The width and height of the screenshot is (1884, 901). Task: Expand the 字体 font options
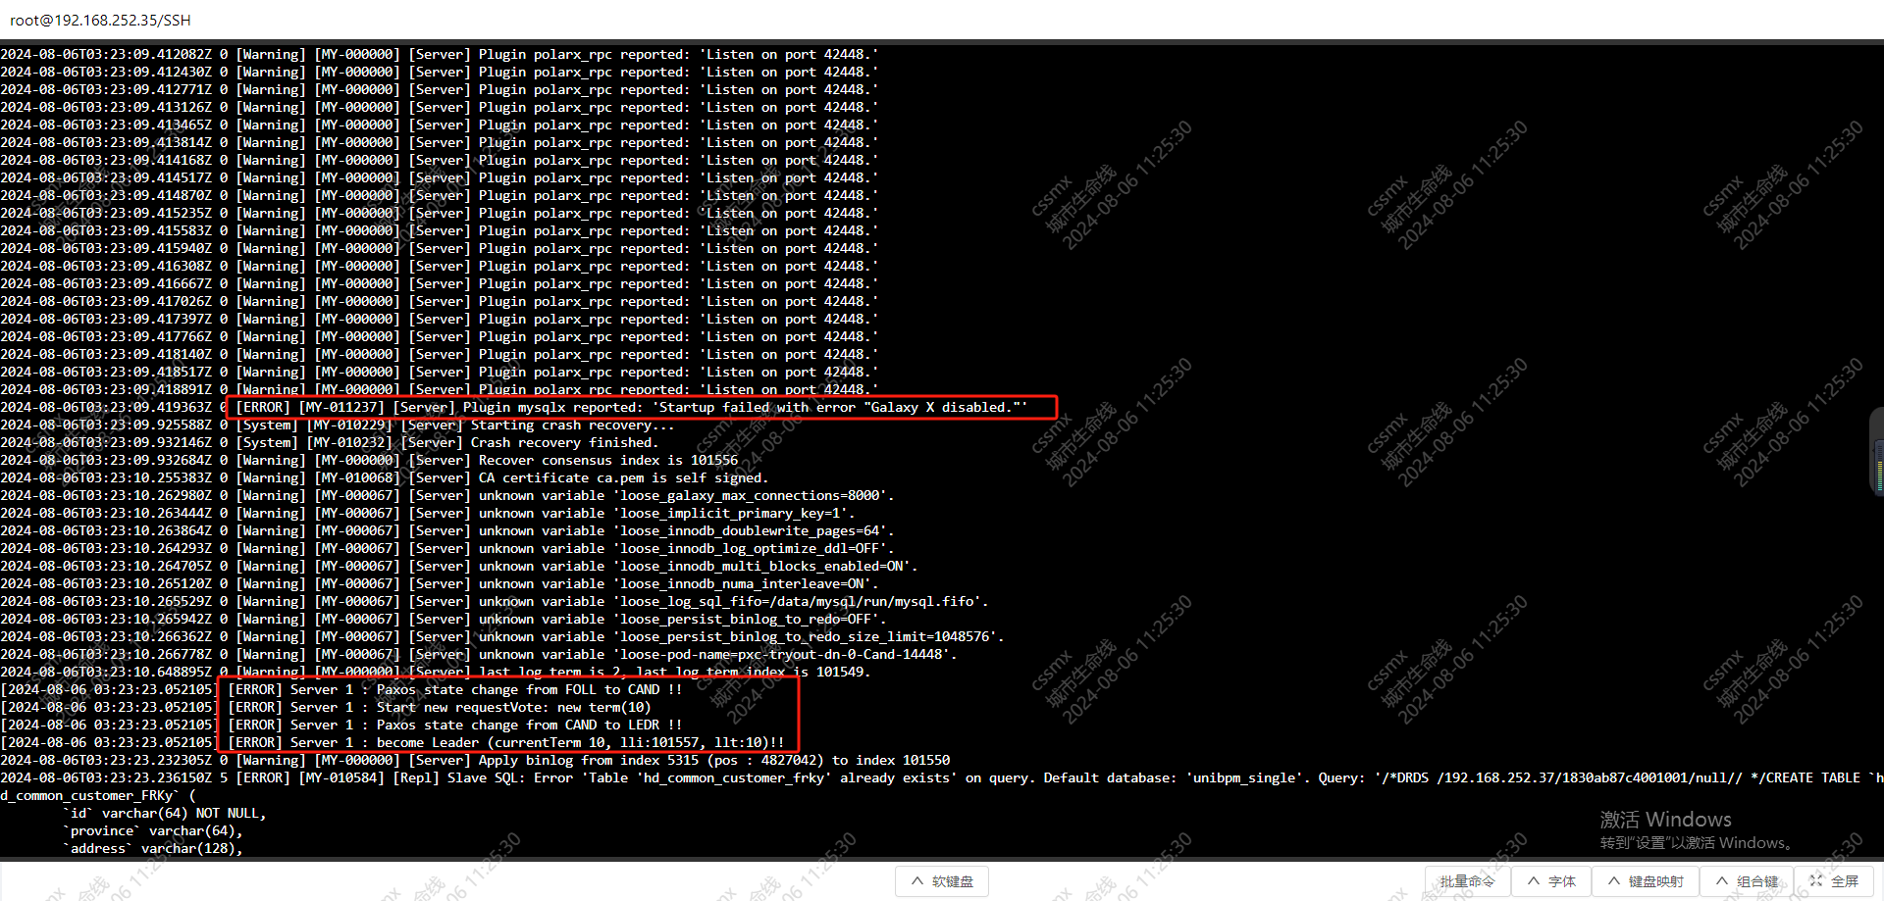(x=1551, y=881)
